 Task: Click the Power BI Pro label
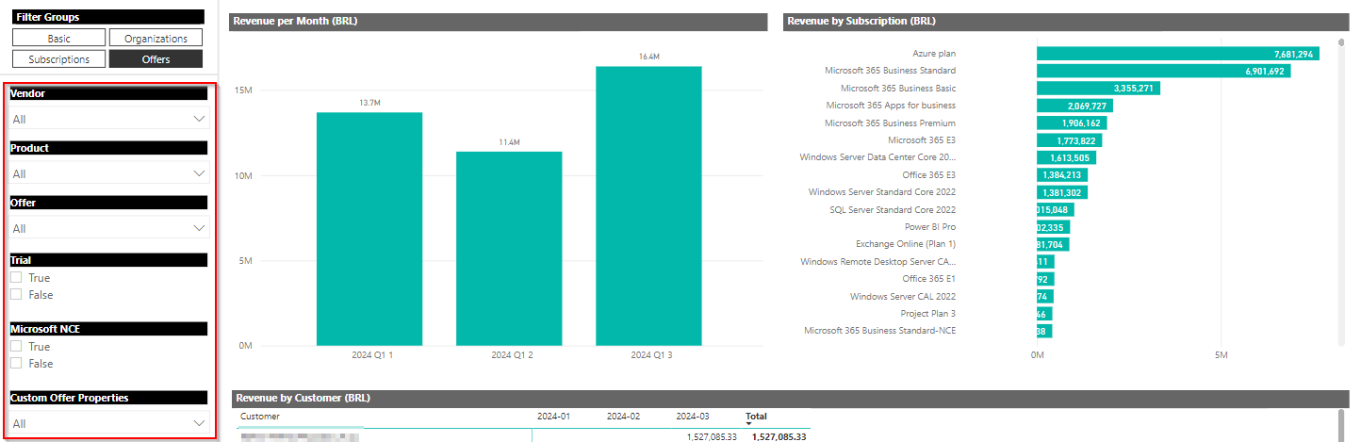929,227
